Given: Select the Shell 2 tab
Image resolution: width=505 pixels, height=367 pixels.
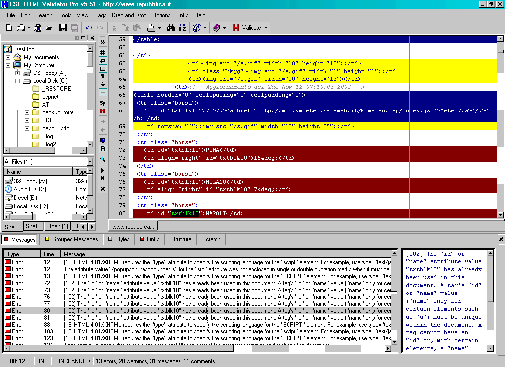Looking at the screenshot, I should pos(34,226).
